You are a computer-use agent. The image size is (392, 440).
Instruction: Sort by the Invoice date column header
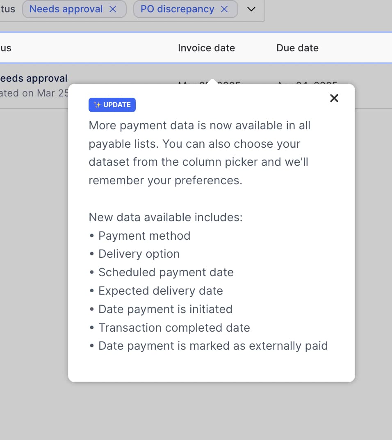pyautogui.click(x=206, y=48)
